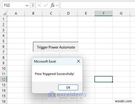The width and height of the screenshot is (135, 104).
Task: Select column F header
Action: click(x=104, y=13)
